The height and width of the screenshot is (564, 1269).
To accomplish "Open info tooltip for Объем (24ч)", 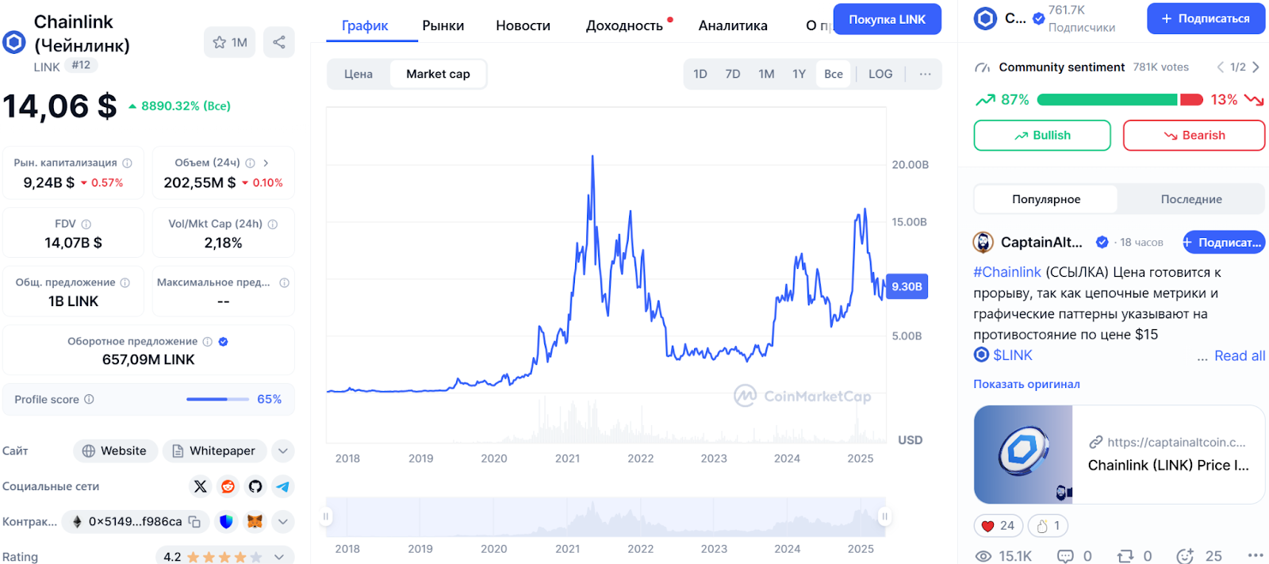I will pyautogui.click(x=251, y=163).
